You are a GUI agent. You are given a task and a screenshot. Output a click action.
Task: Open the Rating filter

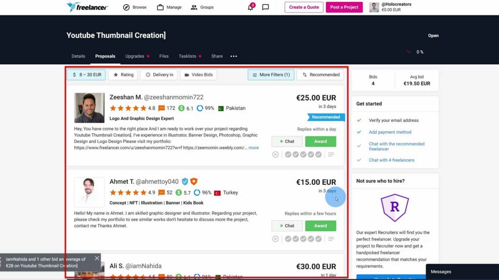[123, 74]
